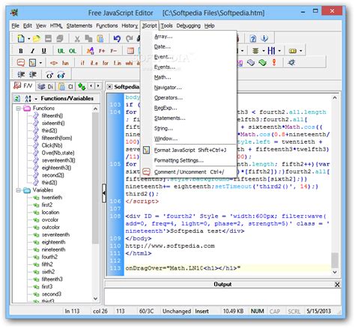Select variable twentieth in tree
Viewport: 355px width, 328px height.
[x=52, y=198]
